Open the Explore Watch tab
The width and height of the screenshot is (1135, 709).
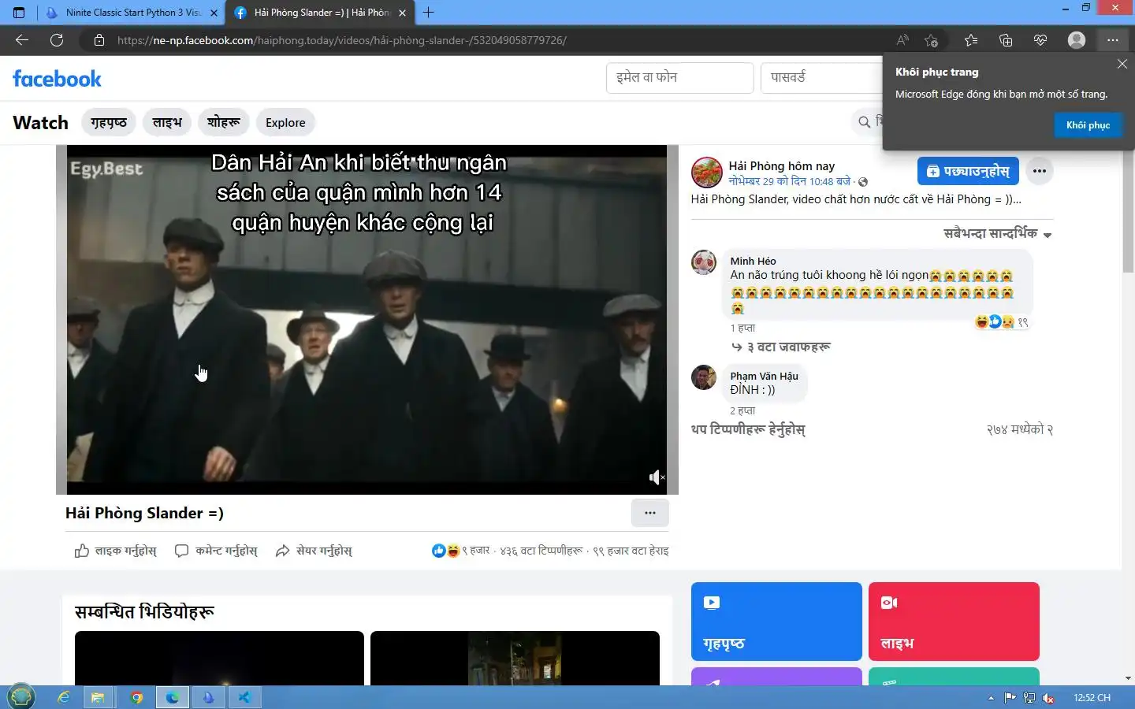(x=285, y=122)
